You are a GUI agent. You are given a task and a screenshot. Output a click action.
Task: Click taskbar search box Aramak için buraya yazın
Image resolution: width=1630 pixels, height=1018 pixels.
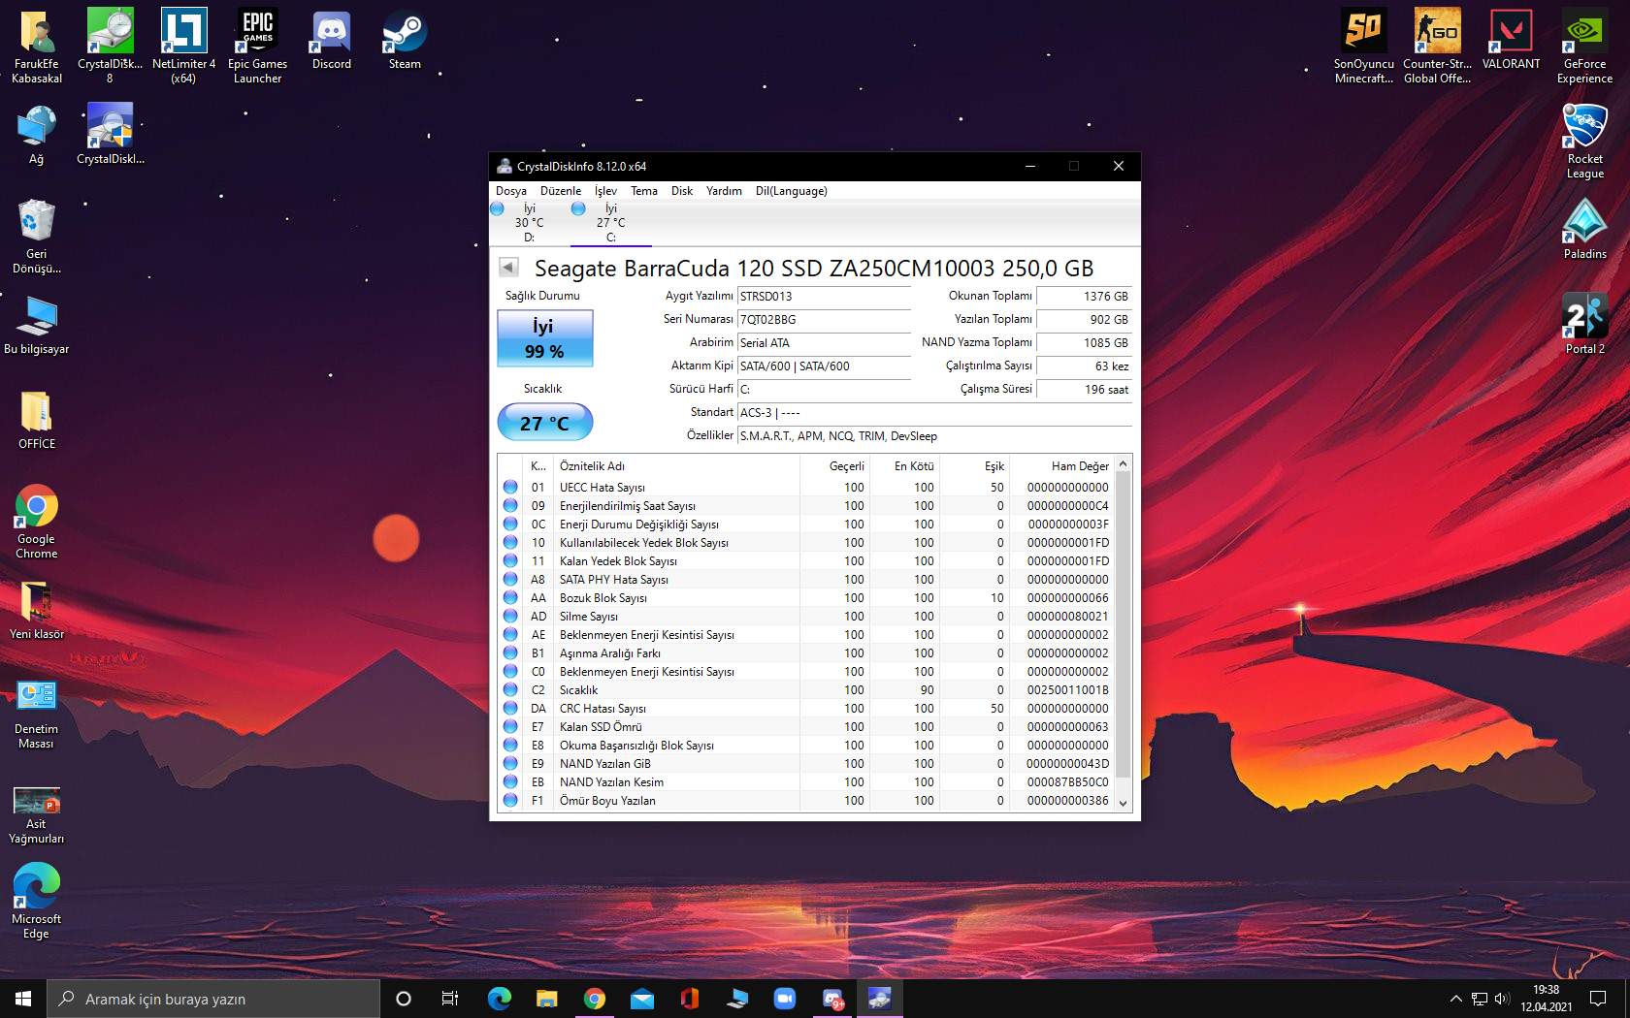coord(213,999)
